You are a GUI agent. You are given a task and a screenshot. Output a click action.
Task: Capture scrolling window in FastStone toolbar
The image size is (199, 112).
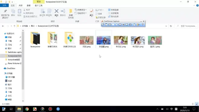(x=123, y=25)
